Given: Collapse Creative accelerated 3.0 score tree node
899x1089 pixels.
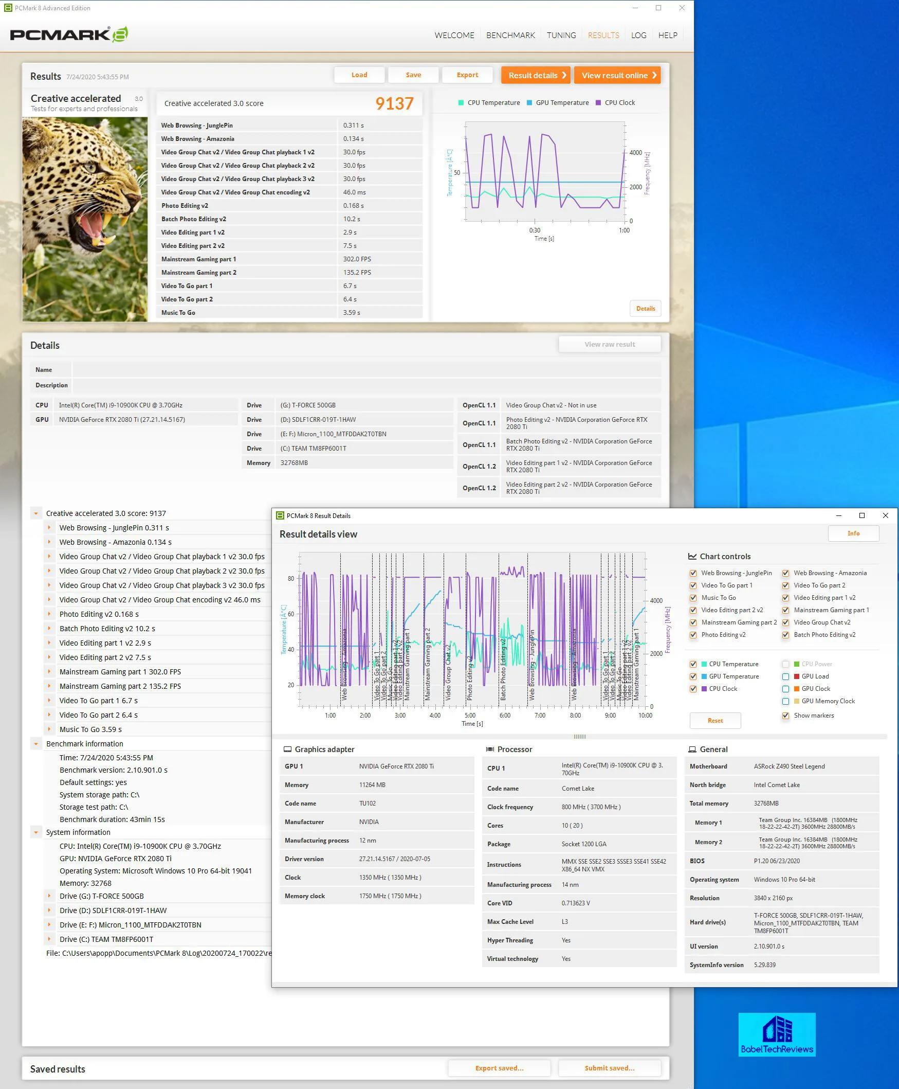Looking at the screenshot, I should (36, 514).
